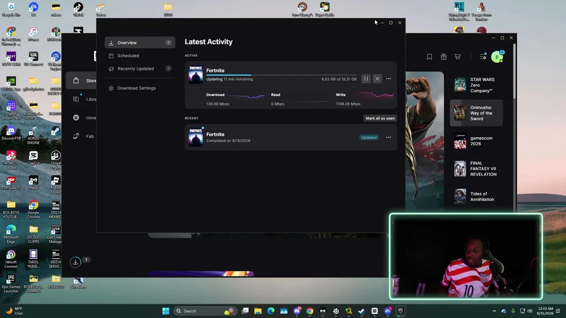Open Library in the Epic launcher sidebar

point(85,99)
